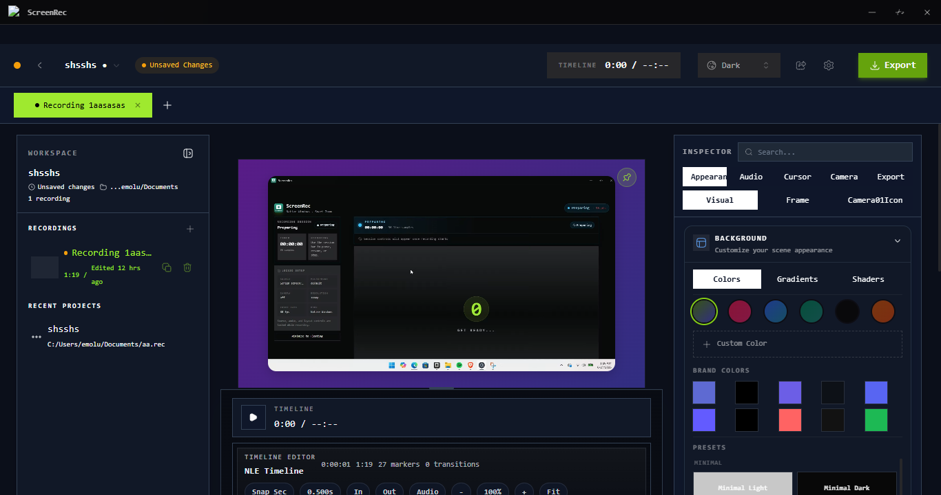Click Fit to fit the timeline
This screenshot has width=941, height=495.
click(553, 491)
